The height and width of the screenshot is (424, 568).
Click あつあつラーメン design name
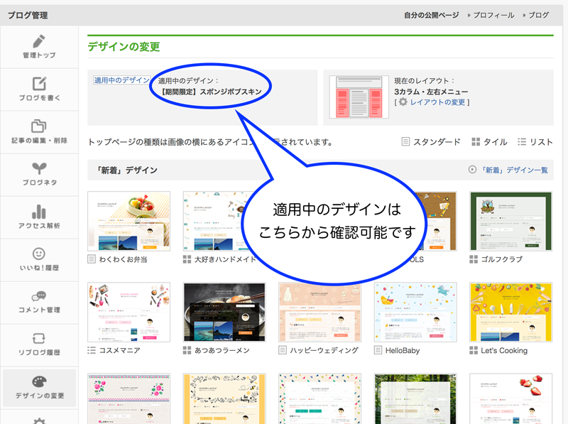click(222, 350)
